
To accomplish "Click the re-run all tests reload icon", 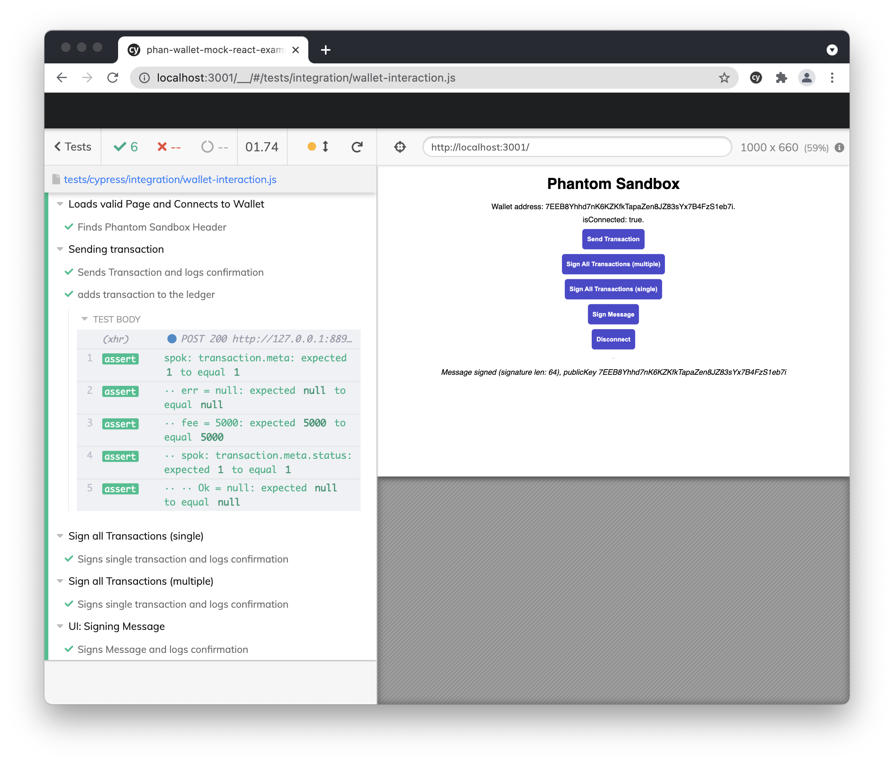I will click(357, 147).
